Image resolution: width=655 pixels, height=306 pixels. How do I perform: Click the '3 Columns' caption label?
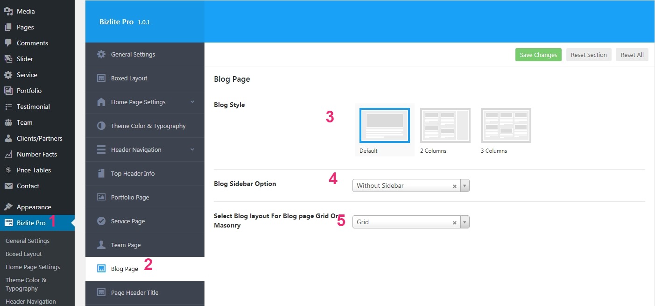494,151
